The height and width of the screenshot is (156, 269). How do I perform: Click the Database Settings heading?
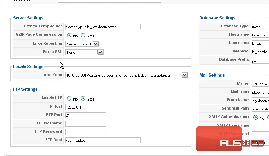tap(217, 18)
